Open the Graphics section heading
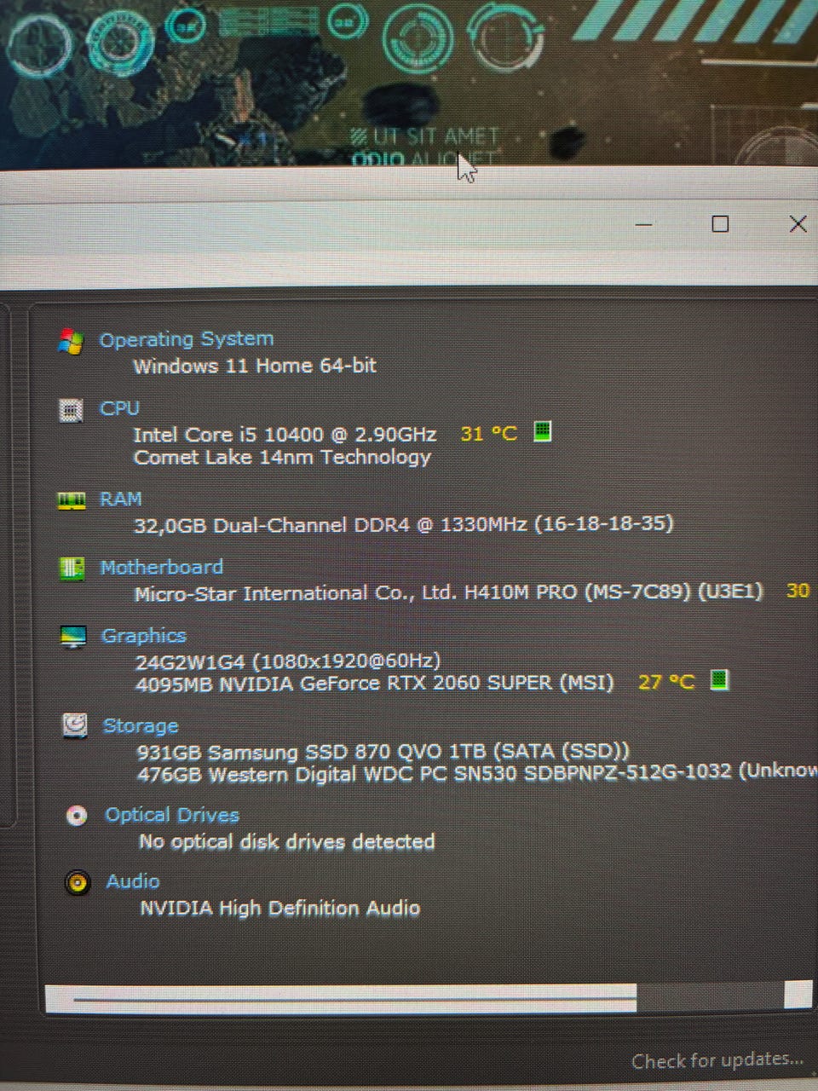The width and height of the screenshot is (818, 1091). click(143, 636)
